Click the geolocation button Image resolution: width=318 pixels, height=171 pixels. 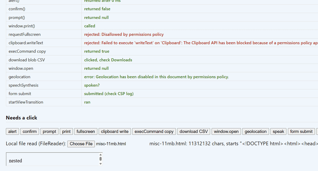click(x=255, y=132)
